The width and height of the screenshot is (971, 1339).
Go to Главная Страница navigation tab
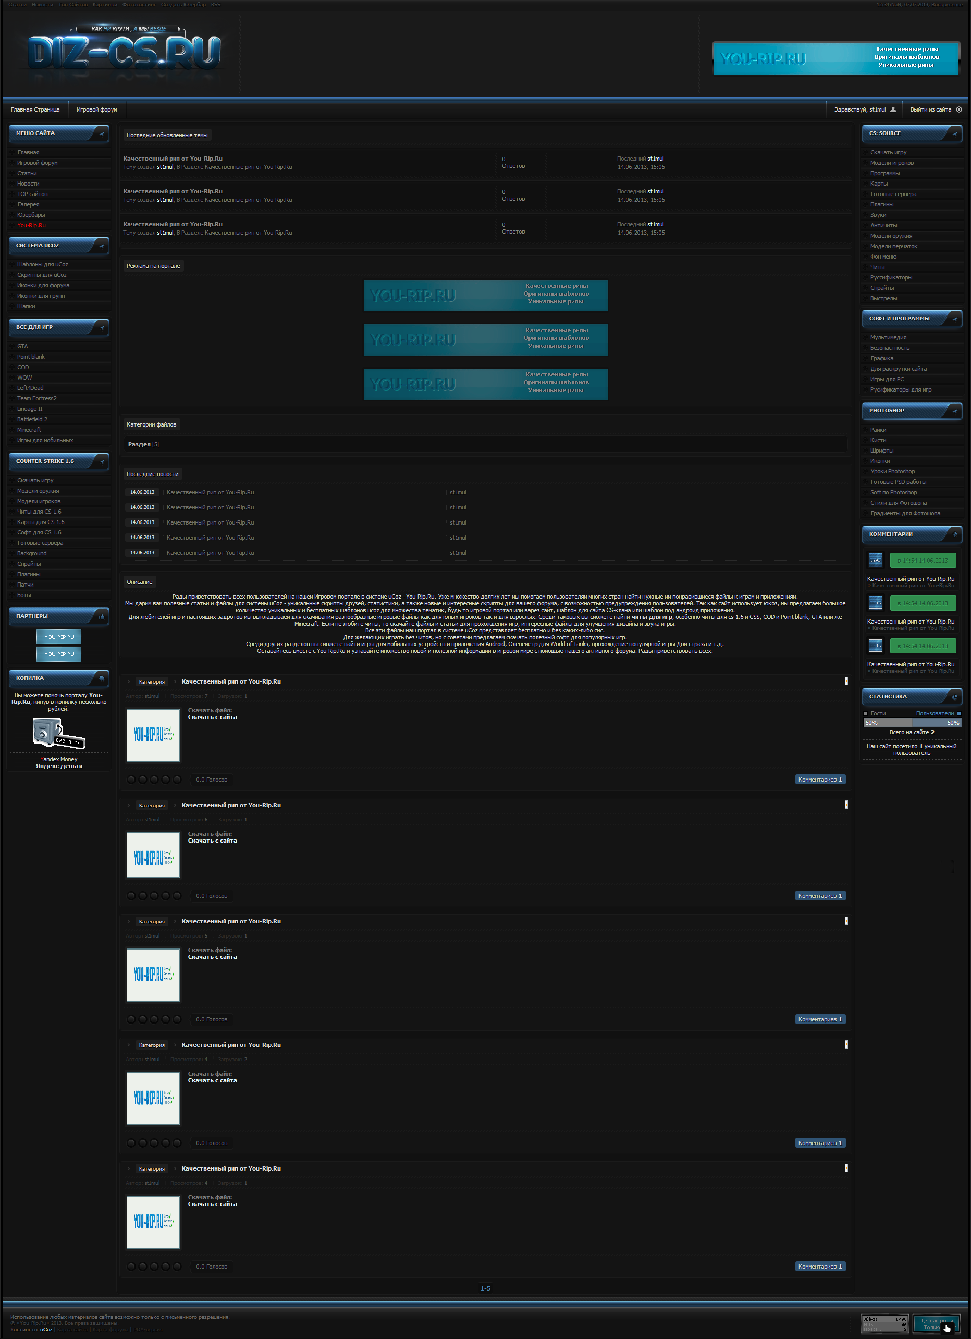(x=35, y=110)
